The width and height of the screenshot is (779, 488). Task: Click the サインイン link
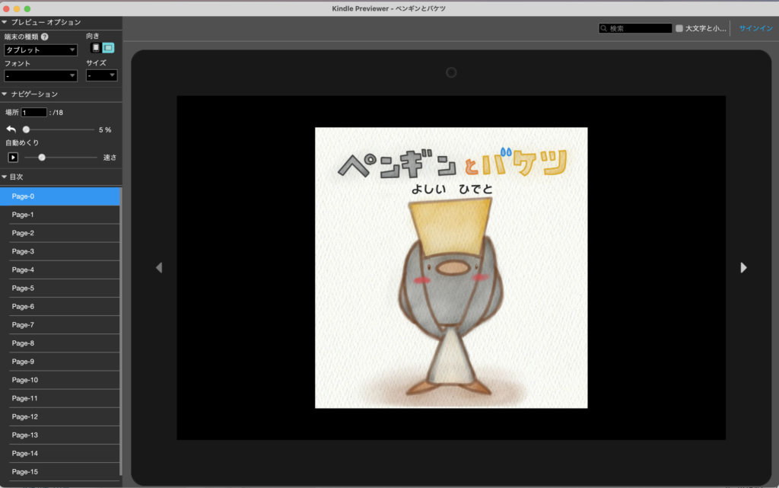(755, 28)
